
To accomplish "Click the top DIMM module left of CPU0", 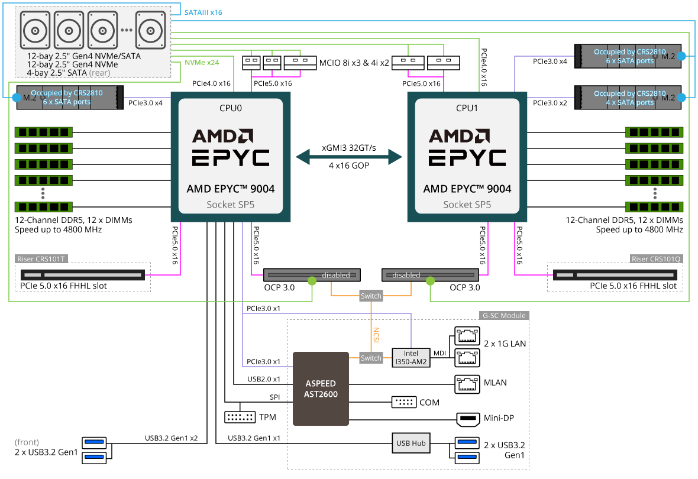I will pos(43,132).
